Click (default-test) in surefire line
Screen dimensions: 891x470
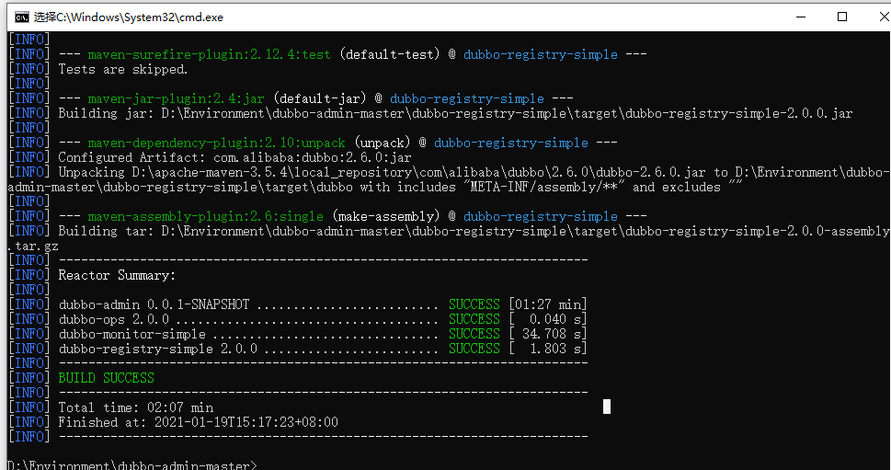point(390,54)
